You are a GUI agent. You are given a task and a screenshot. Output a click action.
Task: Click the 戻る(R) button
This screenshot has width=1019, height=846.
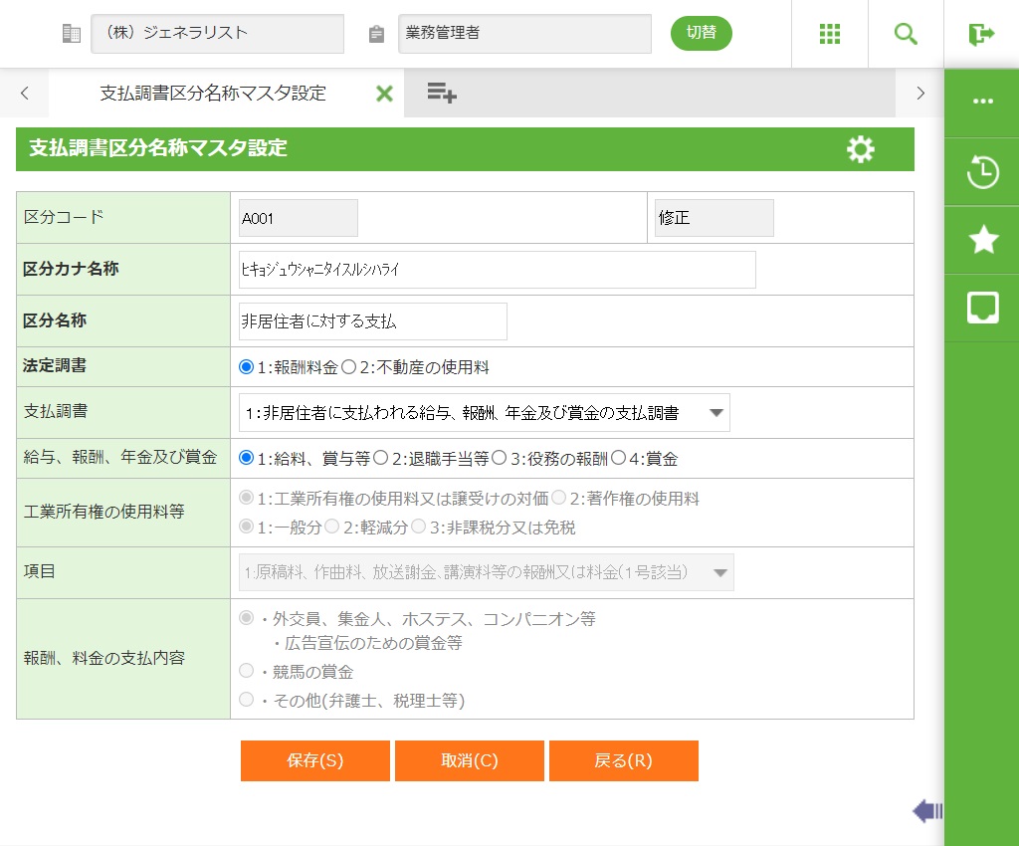point(623,760)
